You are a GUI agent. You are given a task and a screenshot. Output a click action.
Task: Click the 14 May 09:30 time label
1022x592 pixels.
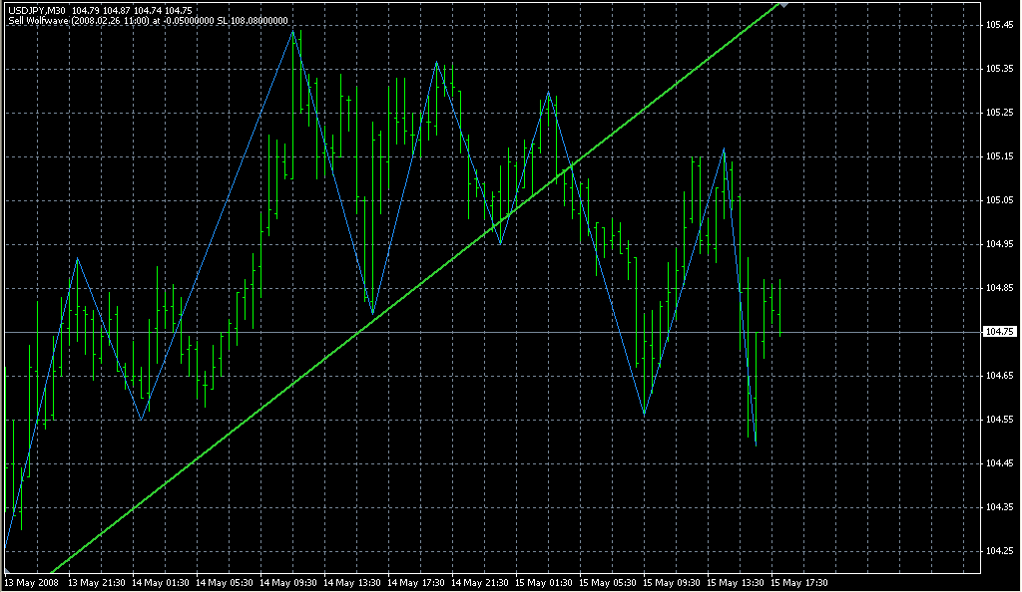(290, 582)
